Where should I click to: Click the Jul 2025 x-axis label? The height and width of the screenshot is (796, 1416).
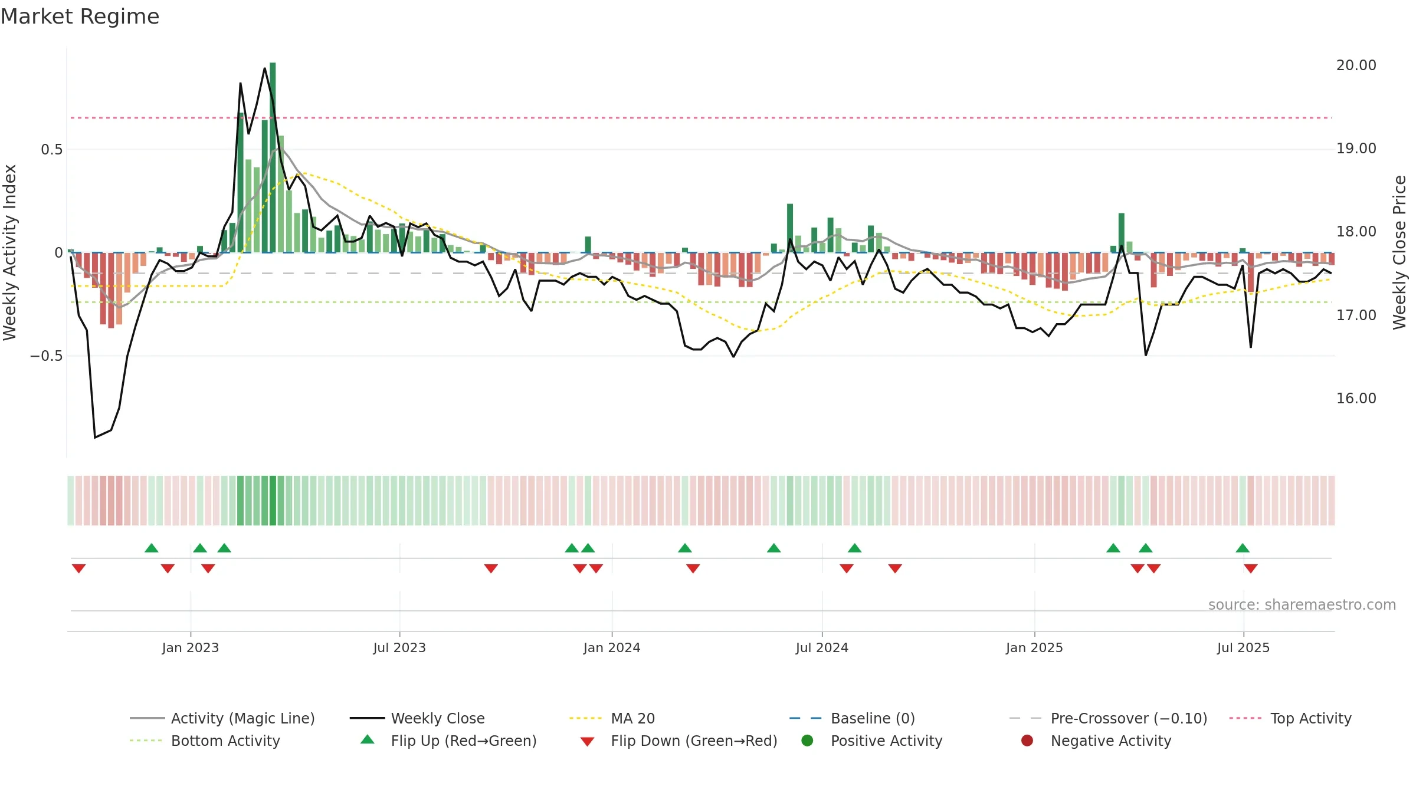(x=1243, y=647)
